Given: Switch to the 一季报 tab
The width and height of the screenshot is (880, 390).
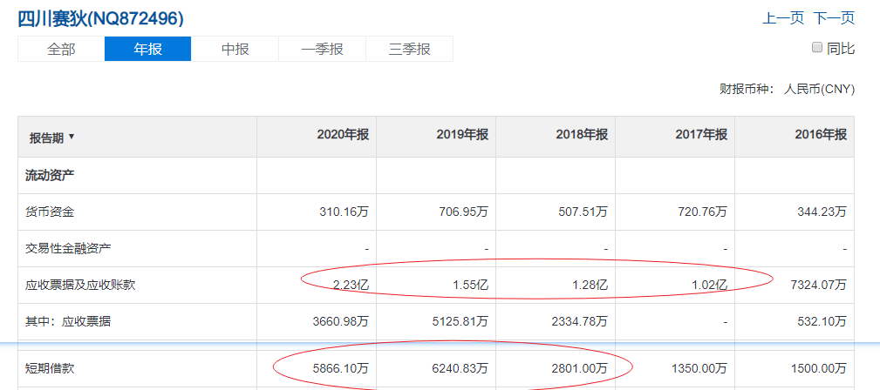Looking at the screenshot, I should point(322,49).
